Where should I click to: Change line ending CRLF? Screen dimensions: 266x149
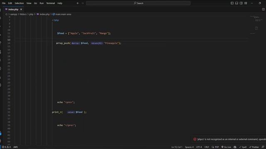pos(207,147)
